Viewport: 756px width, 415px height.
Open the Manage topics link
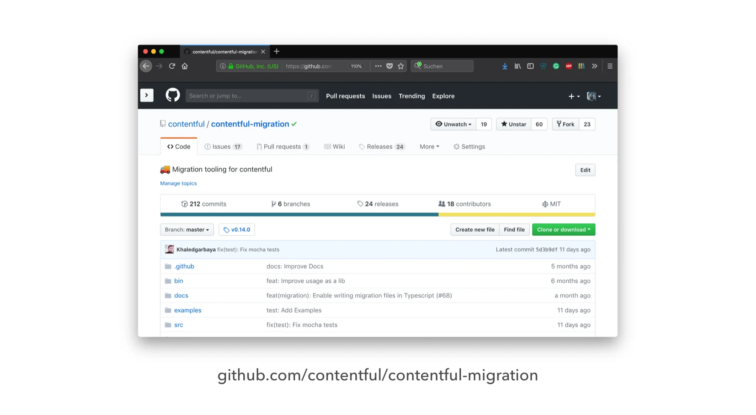[178, 183]
